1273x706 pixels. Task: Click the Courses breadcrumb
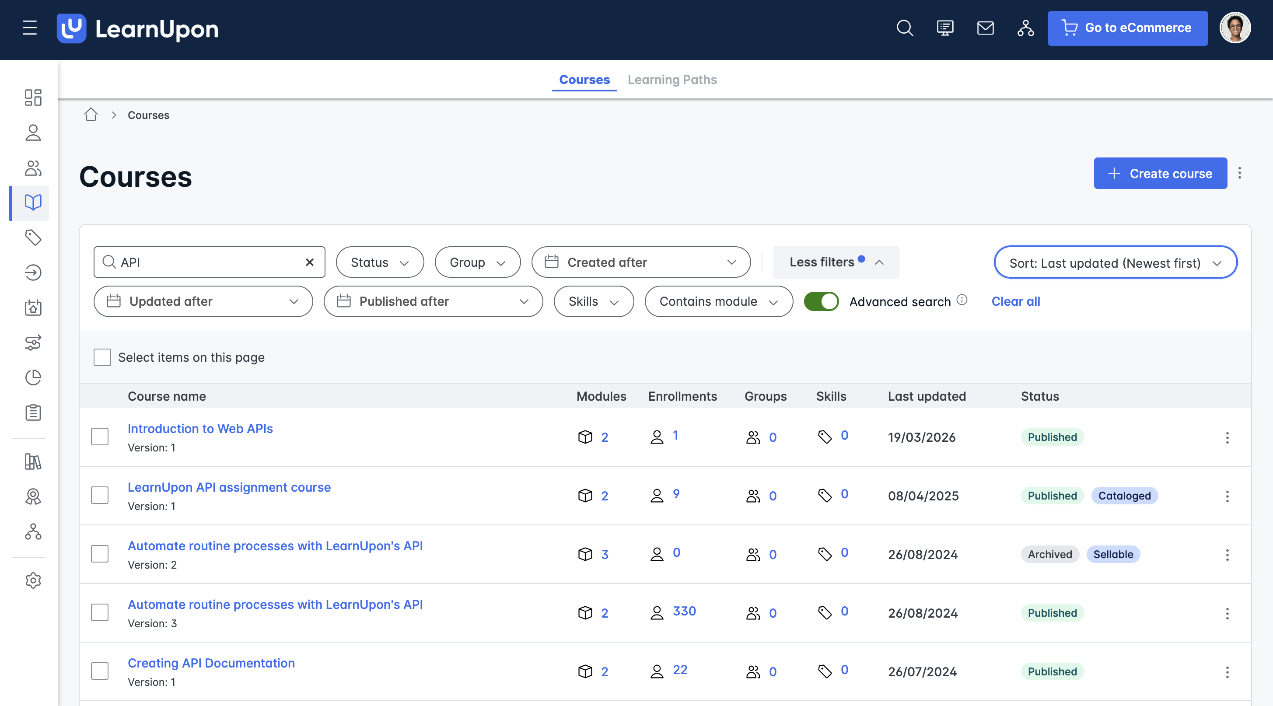click(148, 115)
